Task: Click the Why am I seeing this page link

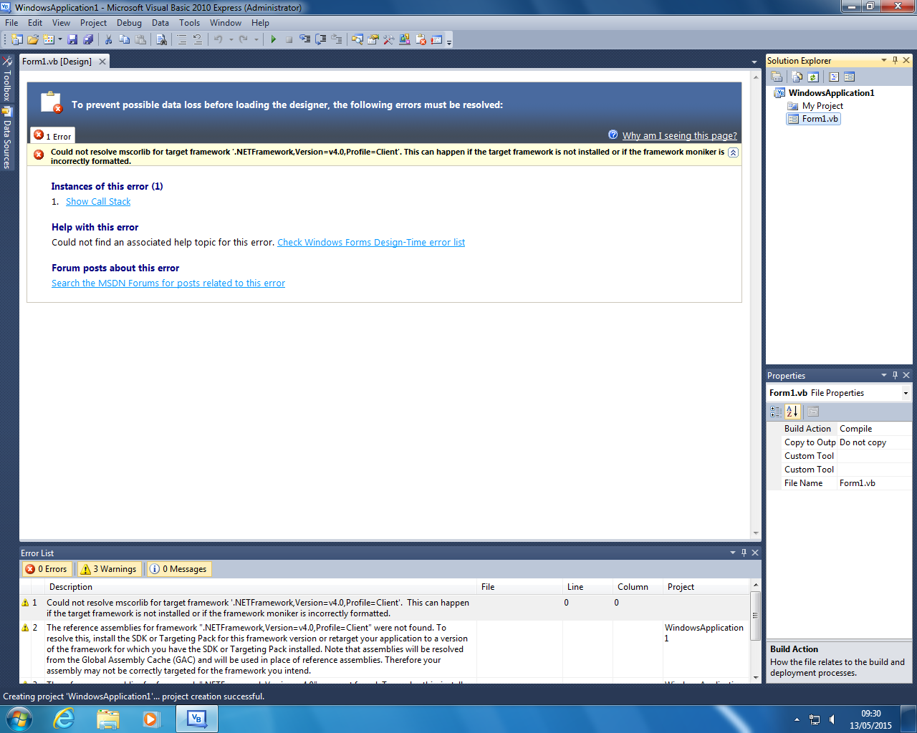Action: (x=679, y=135)
